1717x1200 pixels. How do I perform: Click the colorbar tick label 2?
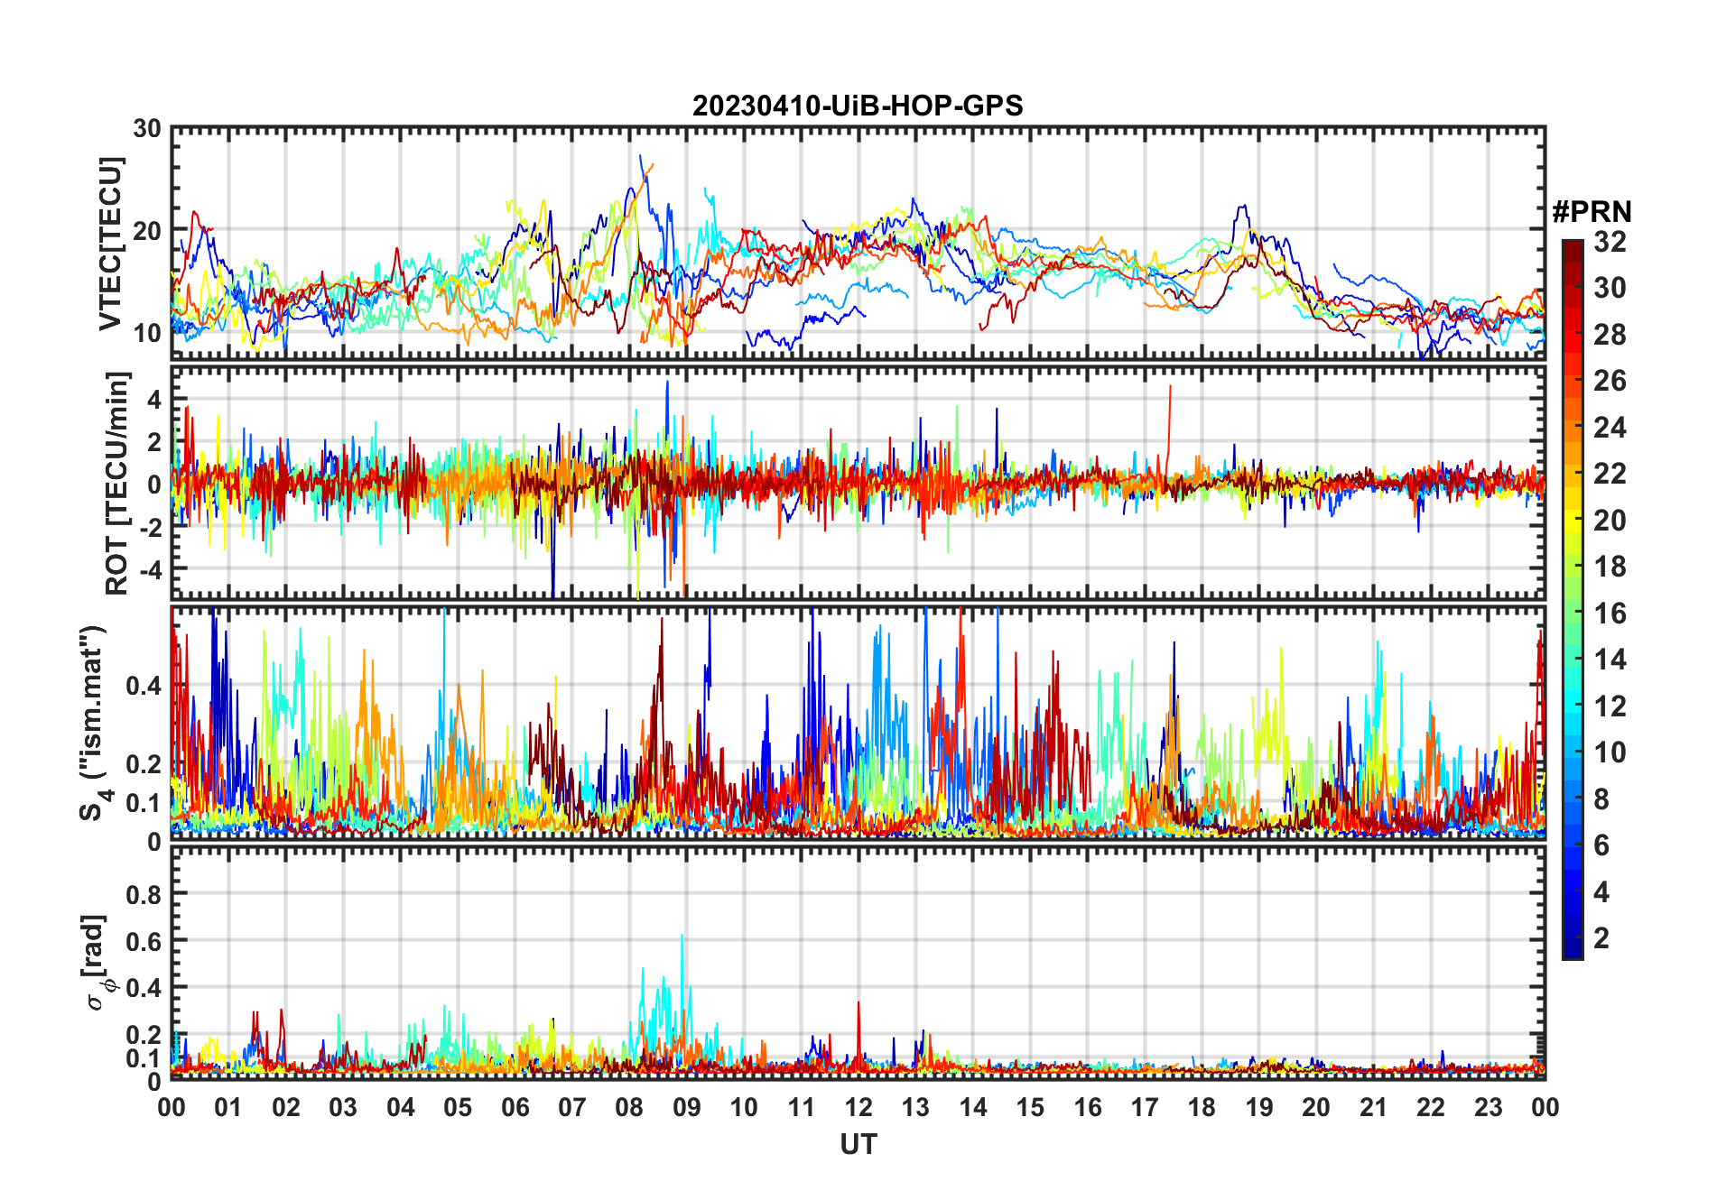(1601, 938)
